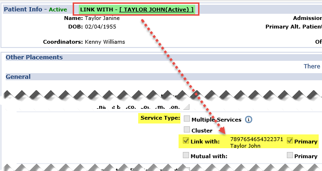322x171 pixels.
Task: Open the TAYLOR JOHN(Active) linked patient link
Action: (156, 9)
